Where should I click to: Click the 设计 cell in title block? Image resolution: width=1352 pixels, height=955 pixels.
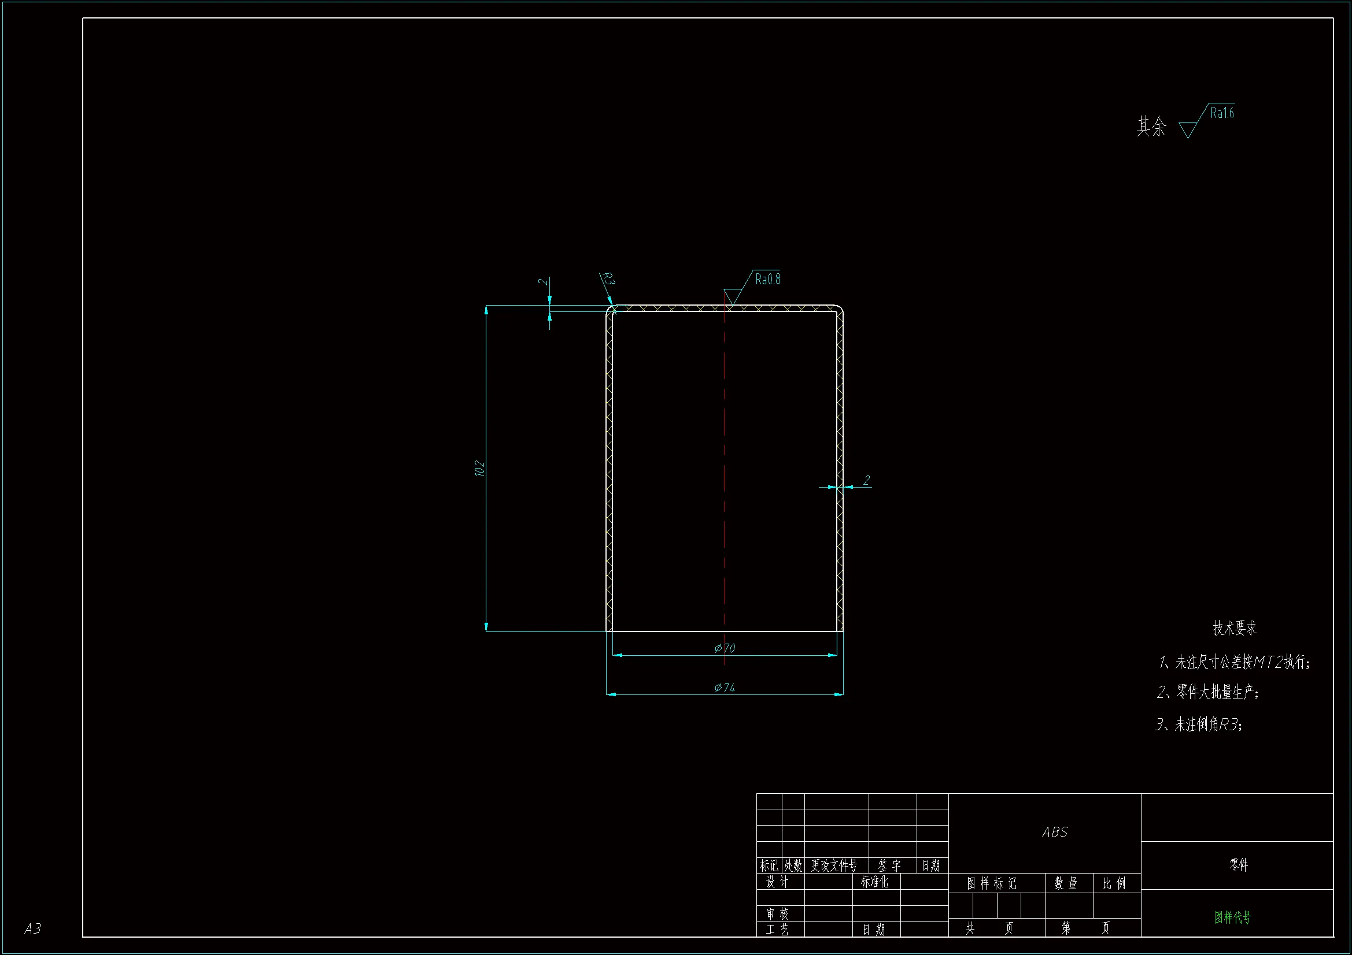(x=777, y=882)
